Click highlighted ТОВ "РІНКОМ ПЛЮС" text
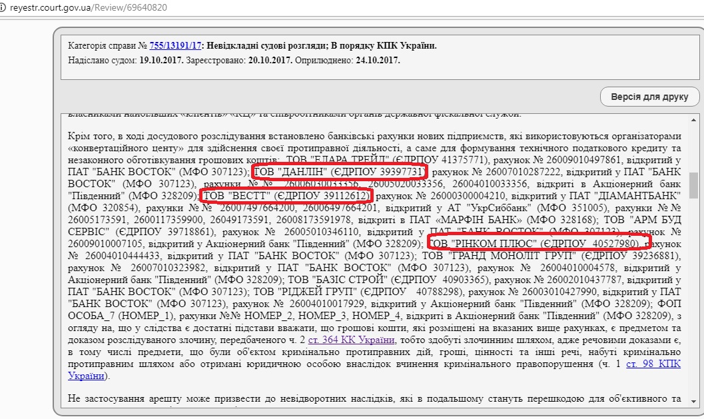This screenshot has width=704, height=419. 537,244
